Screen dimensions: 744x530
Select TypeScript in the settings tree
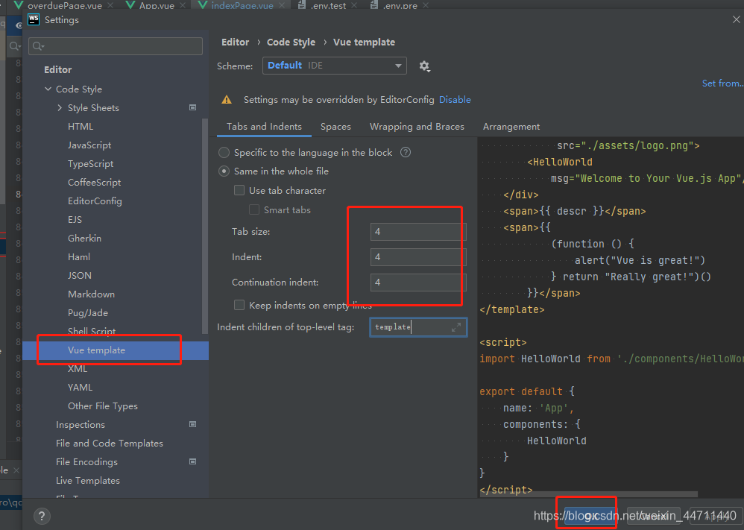(90, 164)
